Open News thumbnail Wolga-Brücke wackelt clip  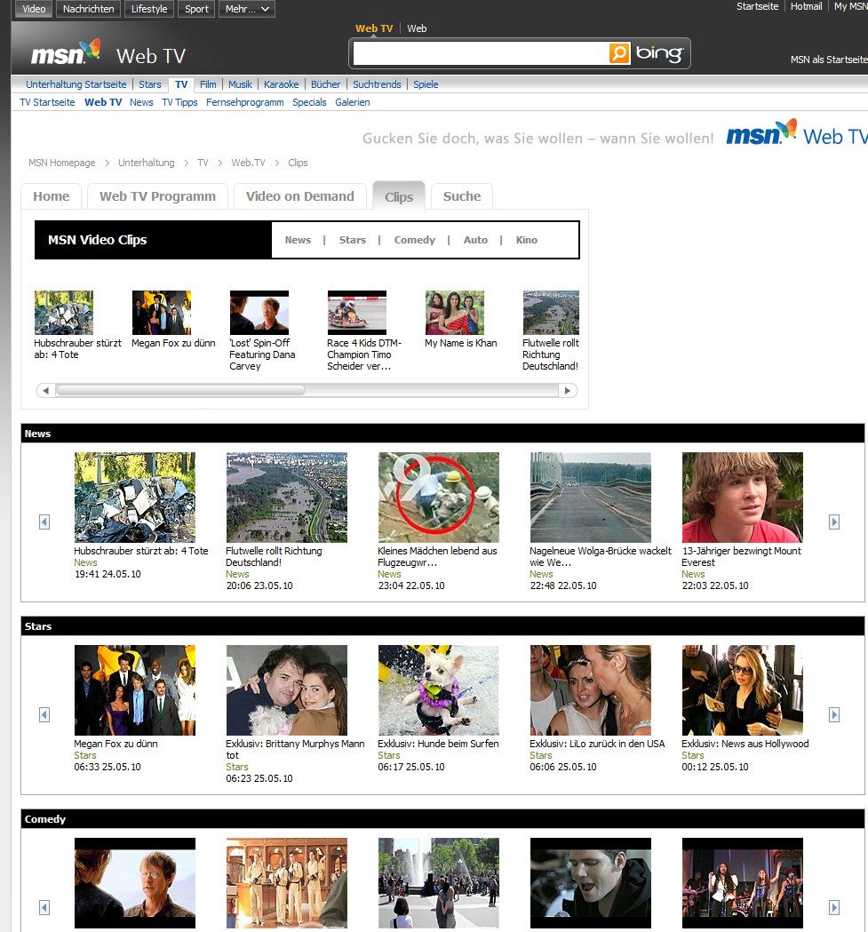[590, 498]
